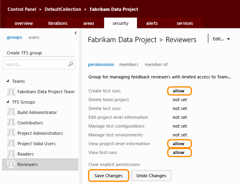Screen dimensions: 240x184
Task: Click the Fabrikam Data Project > Reviewers heading
Action: click(142, 40)
